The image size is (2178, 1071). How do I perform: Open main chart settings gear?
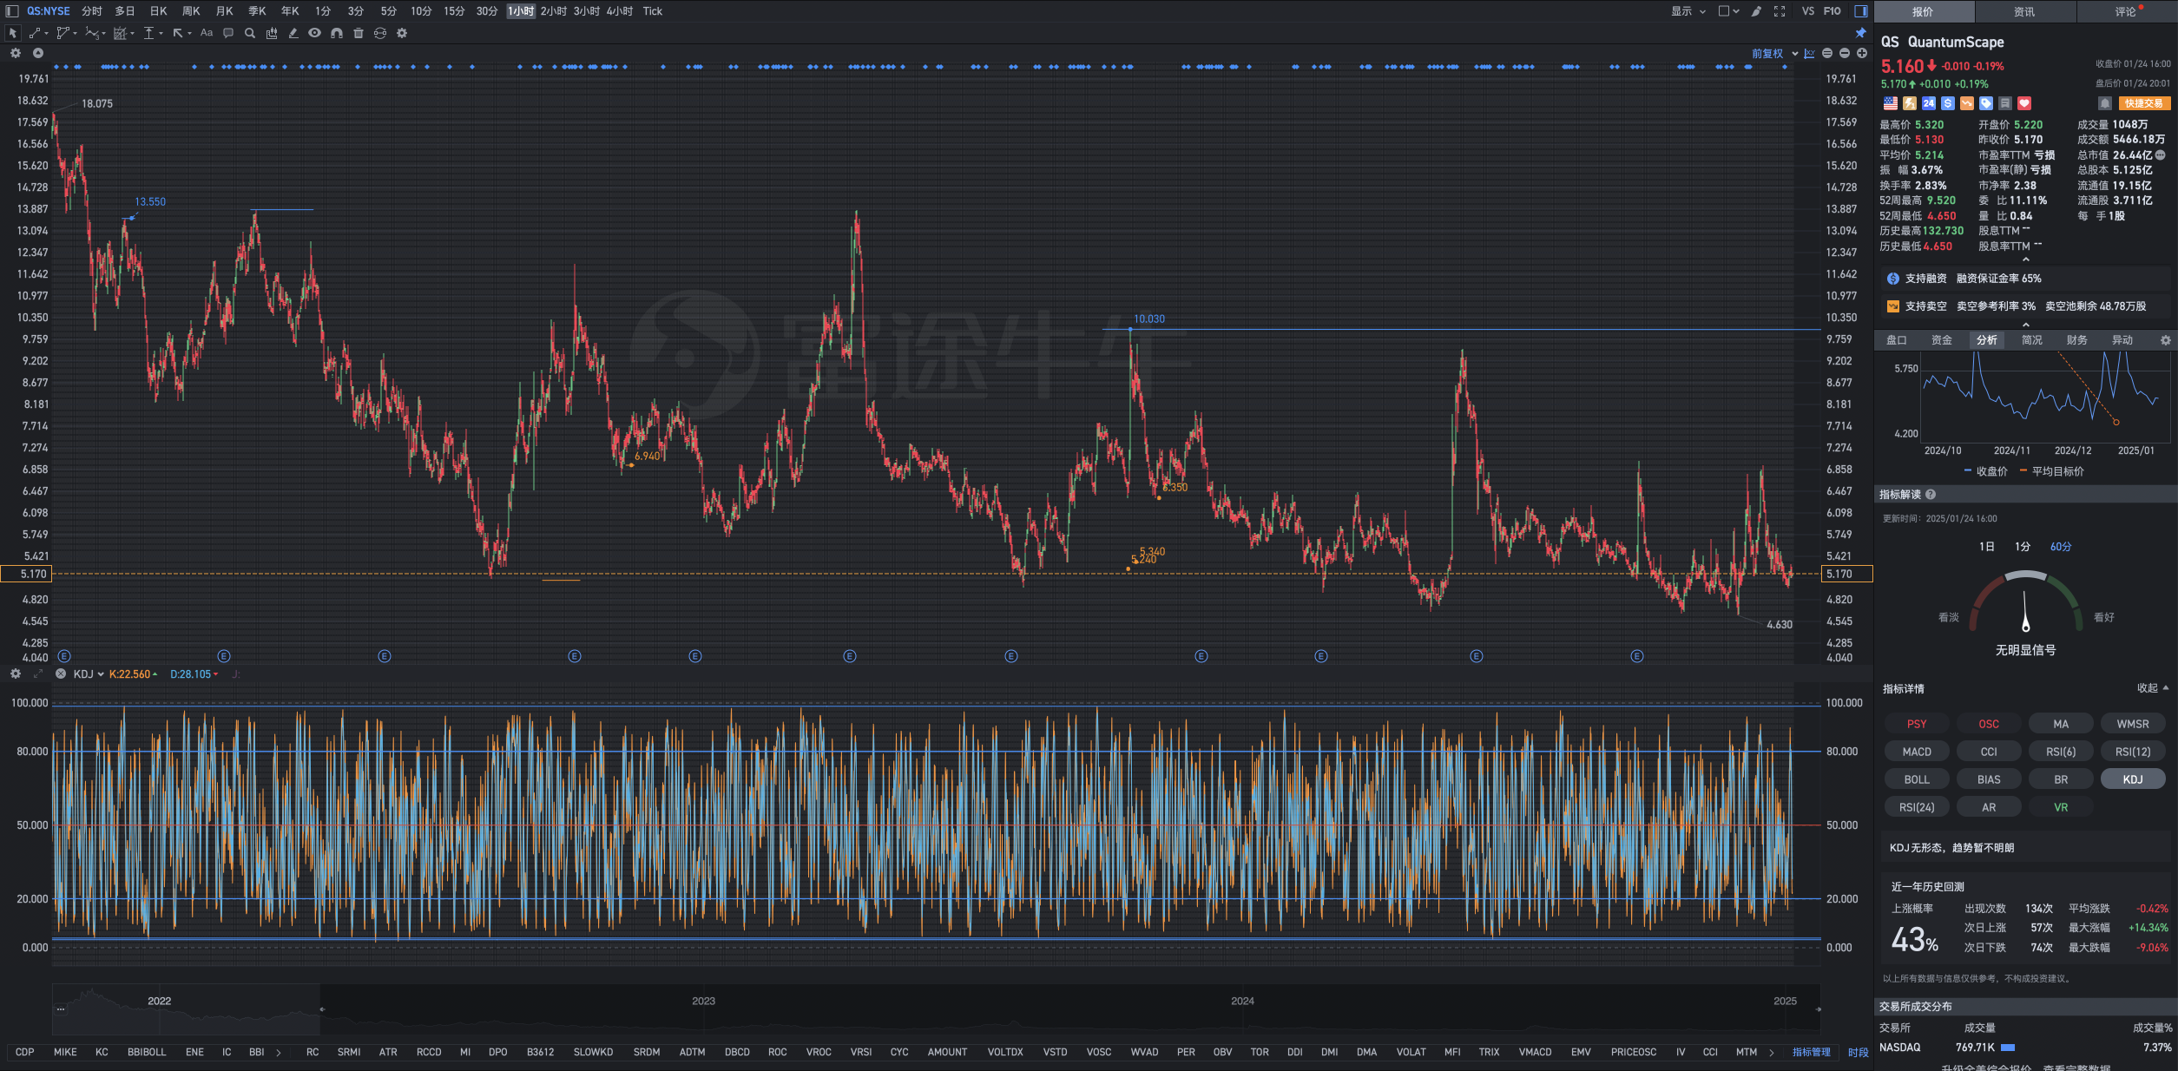tap(16, 53)
